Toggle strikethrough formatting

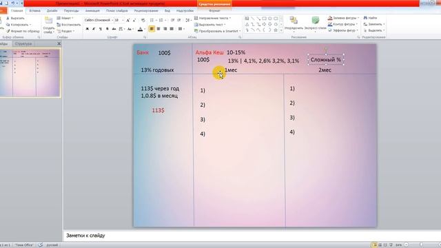coord(114,29)
